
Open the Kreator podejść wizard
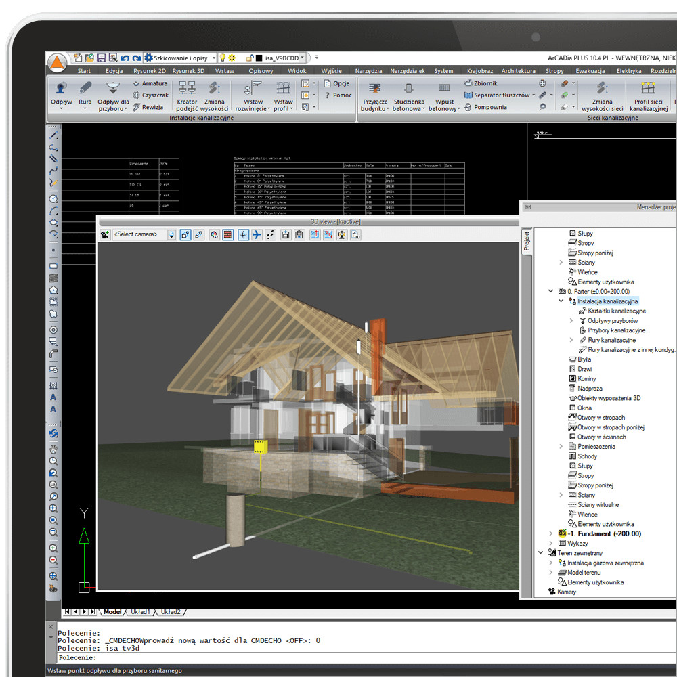[187, 96]
